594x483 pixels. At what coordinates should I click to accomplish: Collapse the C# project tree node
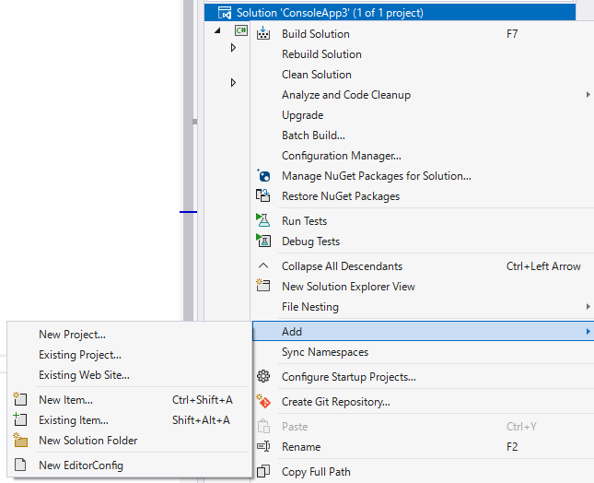pos(217,30)
